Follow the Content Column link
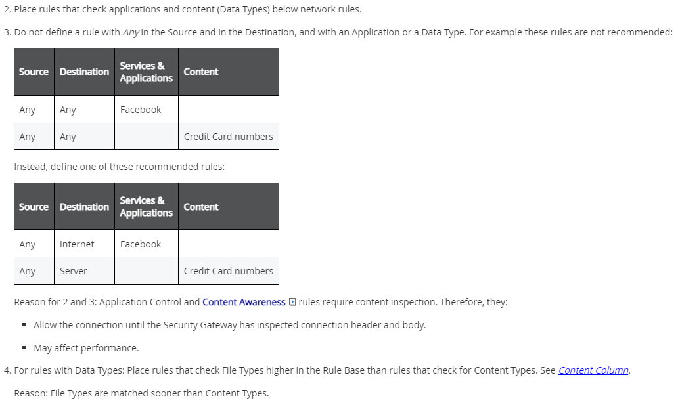 [593, 370]
